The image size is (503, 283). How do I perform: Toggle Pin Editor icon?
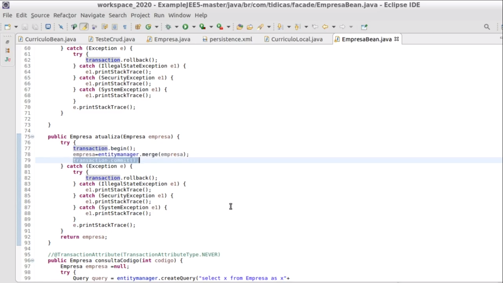click(x=364, y=27)
